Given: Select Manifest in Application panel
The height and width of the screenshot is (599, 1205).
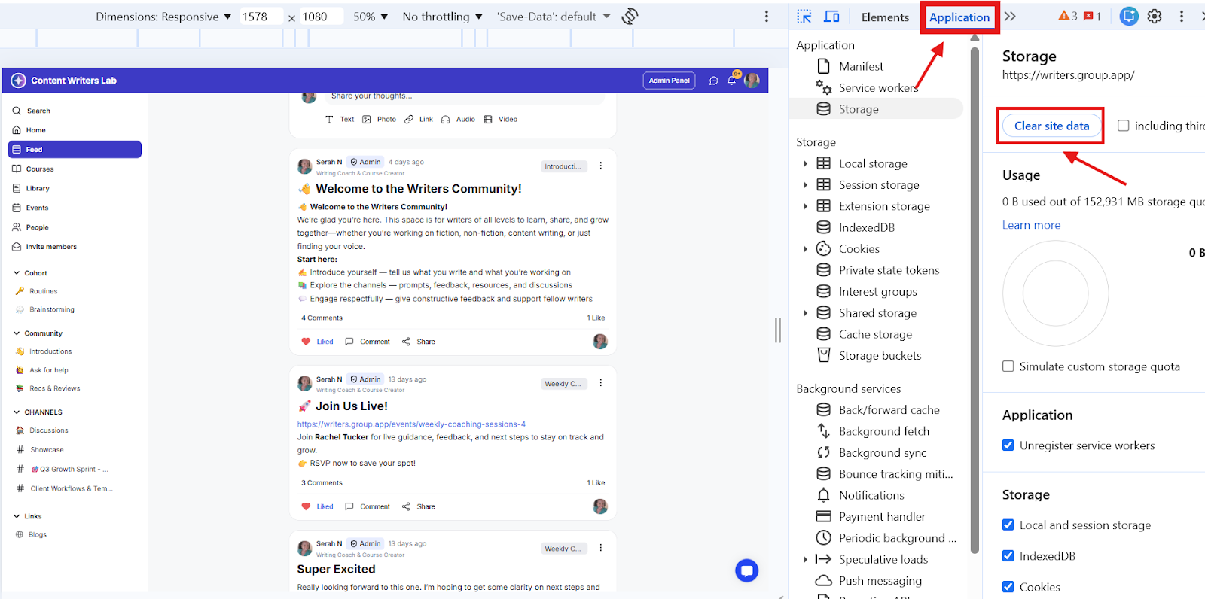Looking at the screenshot, I should coord(861,66).
